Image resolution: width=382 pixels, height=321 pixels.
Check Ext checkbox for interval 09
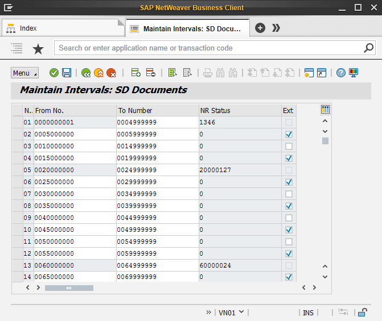tap(289, 218)
